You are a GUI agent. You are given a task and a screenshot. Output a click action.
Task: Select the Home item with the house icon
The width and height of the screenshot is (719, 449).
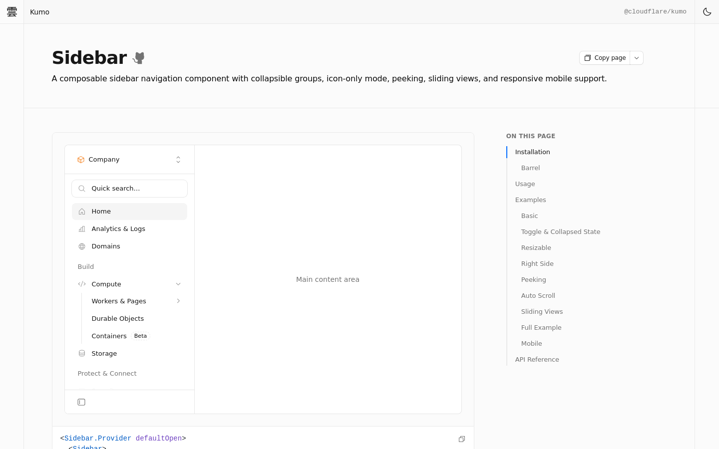pyautogui.click(x=129, y=212)
